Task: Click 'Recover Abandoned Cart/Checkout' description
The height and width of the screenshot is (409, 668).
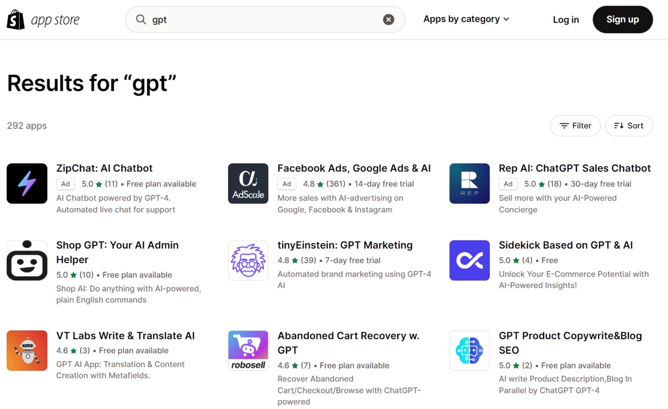Action: (x=350, y=390)
